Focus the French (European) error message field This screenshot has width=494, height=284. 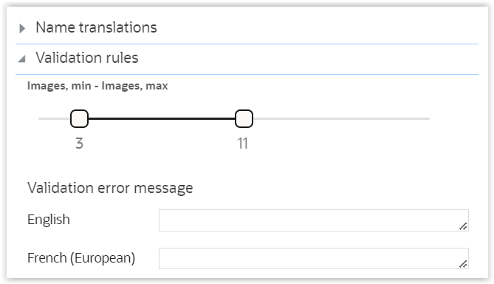[314, 258]
